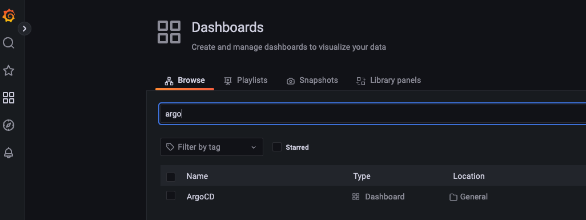Click the dashboard type icon in ArgoCD row

point(356,197)
